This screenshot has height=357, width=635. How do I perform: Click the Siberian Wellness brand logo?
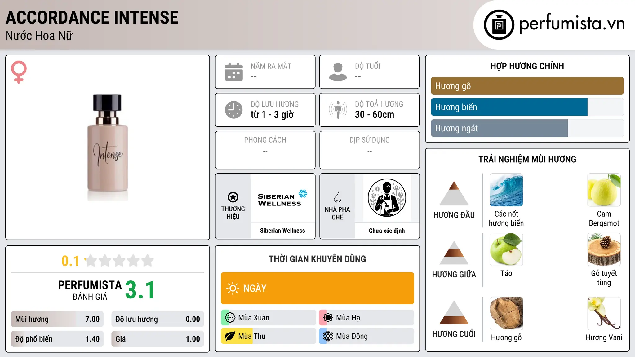point(282,198)
